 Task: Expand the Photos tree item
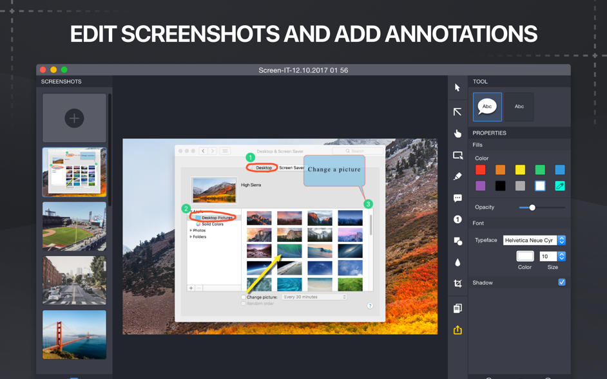(191, 230)
